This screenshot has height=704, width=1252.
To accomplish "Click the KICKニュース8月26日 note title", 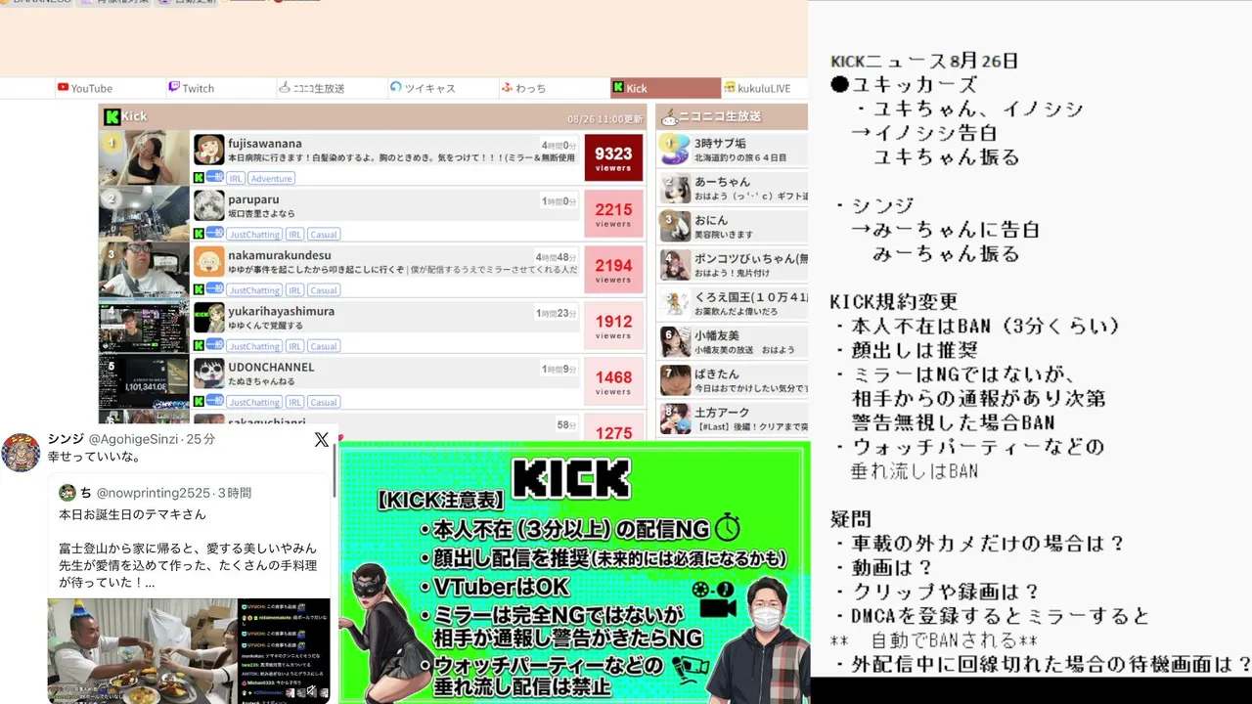I will tap(924, 61).
